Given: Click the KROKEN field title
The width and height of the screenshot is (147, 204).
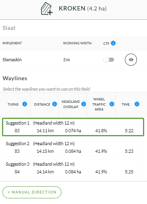Looking at the screenshot, I should pyautogui.click(x=72, y=8).
